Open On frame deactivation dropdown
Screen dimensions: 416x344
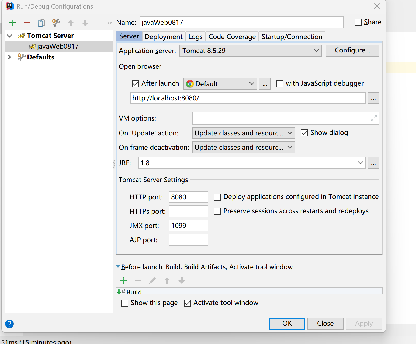244,147
